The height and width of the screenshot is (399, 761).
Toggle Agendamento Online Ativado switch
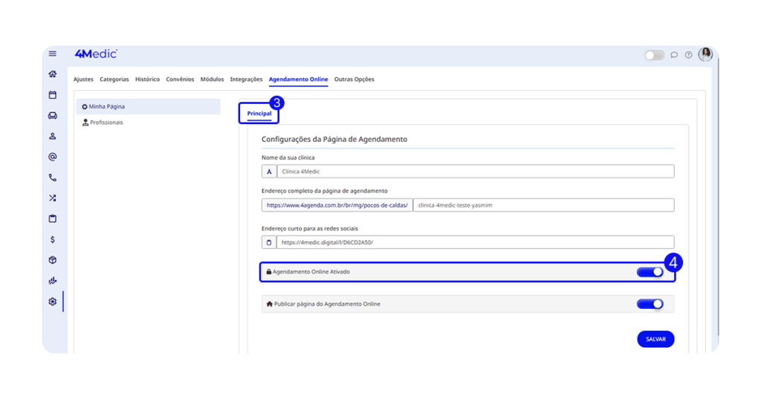[x=650, y=272]
